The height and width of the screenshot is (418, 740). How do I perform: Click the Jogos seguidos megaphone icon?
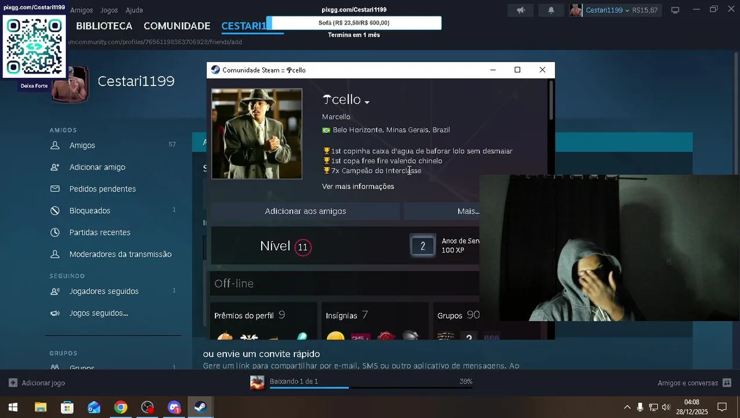tap(55, 313)
